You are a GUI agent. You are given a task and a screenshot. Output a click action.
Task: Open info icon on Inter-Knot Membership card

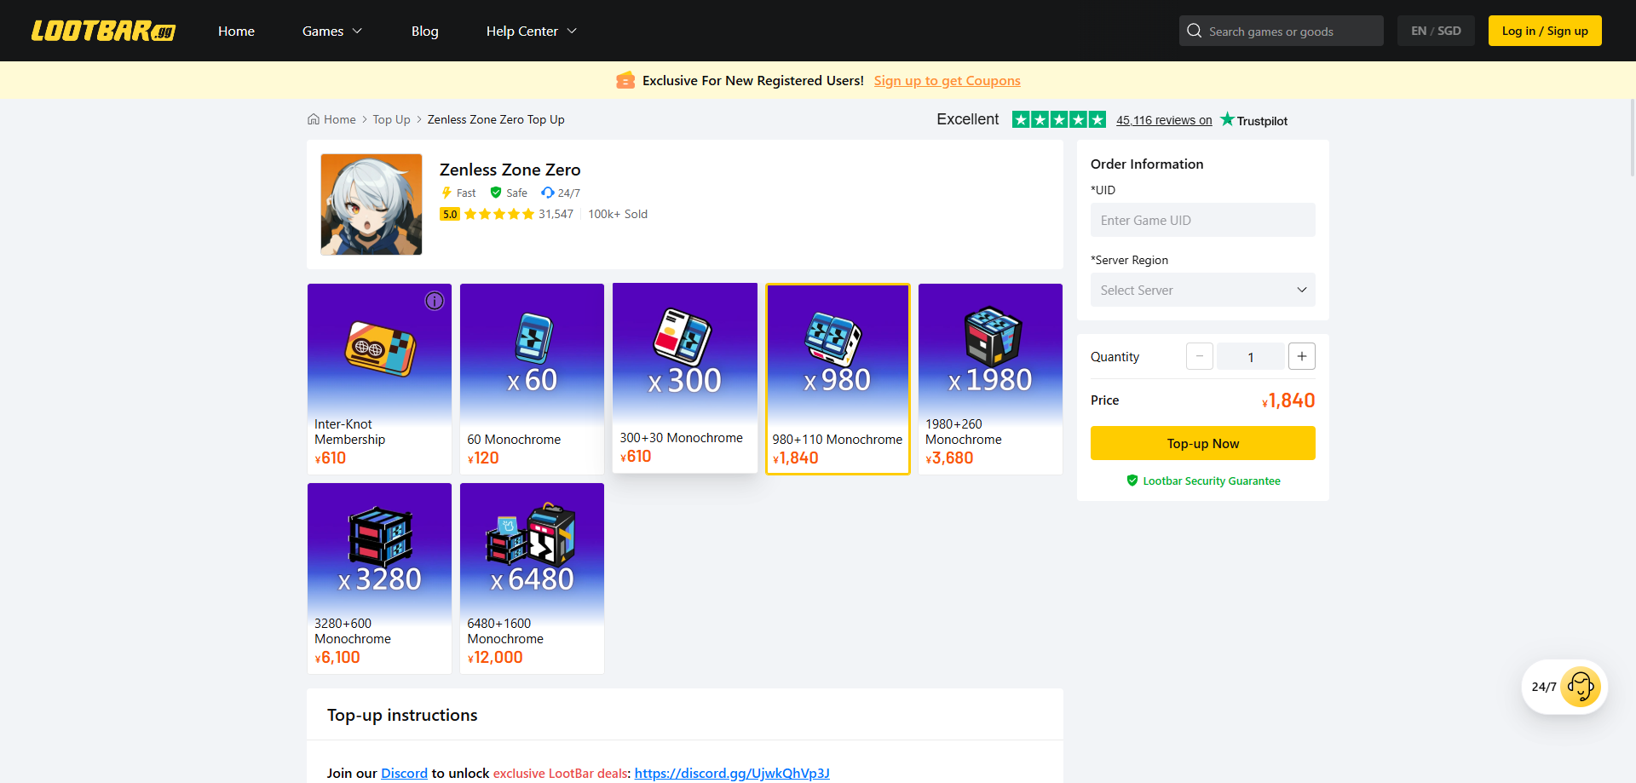pos(435,301)
